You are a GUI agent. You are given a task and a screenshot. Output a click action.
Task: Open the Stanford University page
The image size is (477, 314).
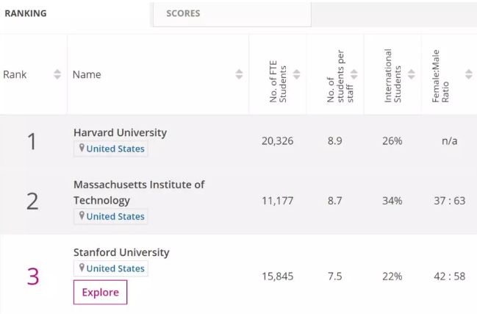(121, 252)
